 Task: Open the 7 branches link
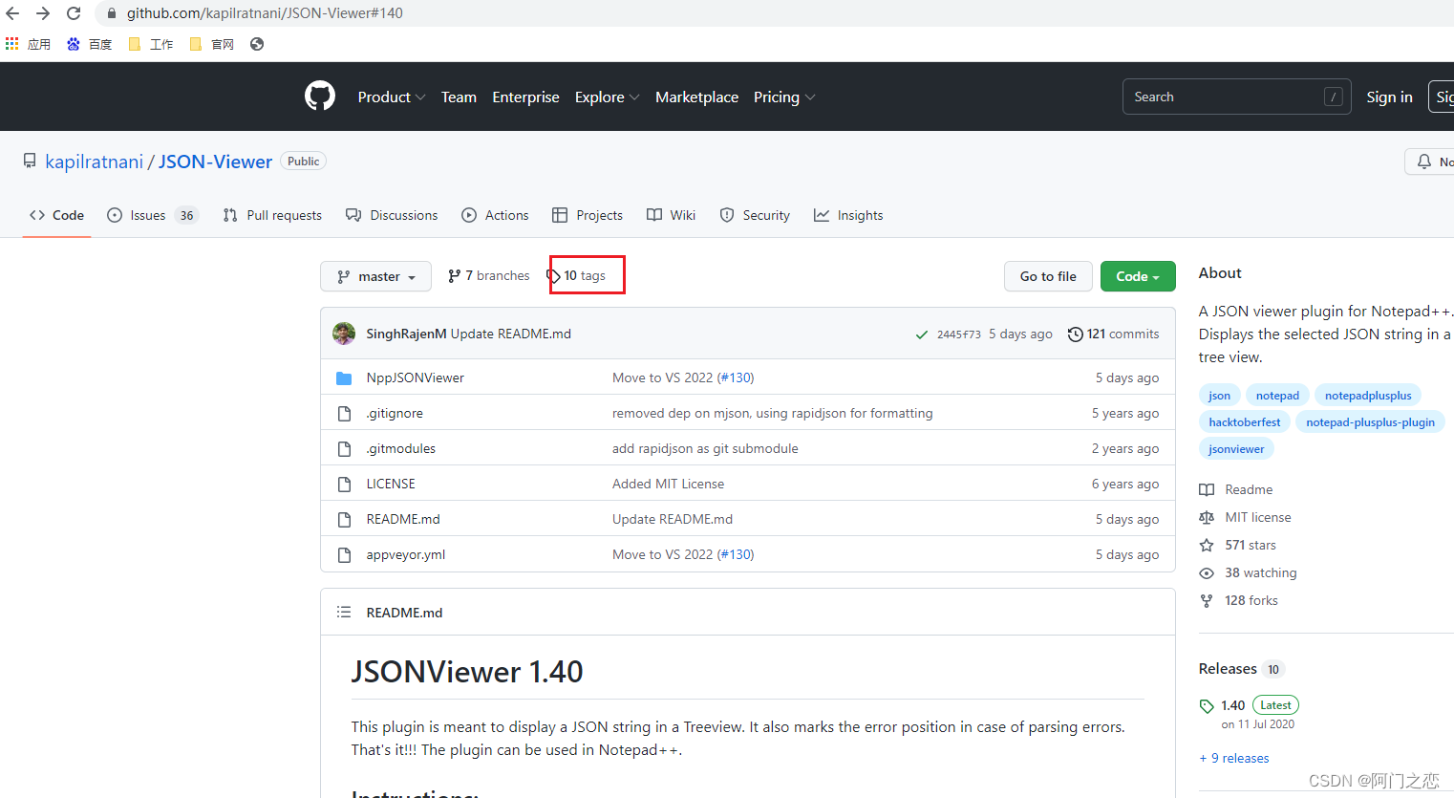tap(489, 276)
